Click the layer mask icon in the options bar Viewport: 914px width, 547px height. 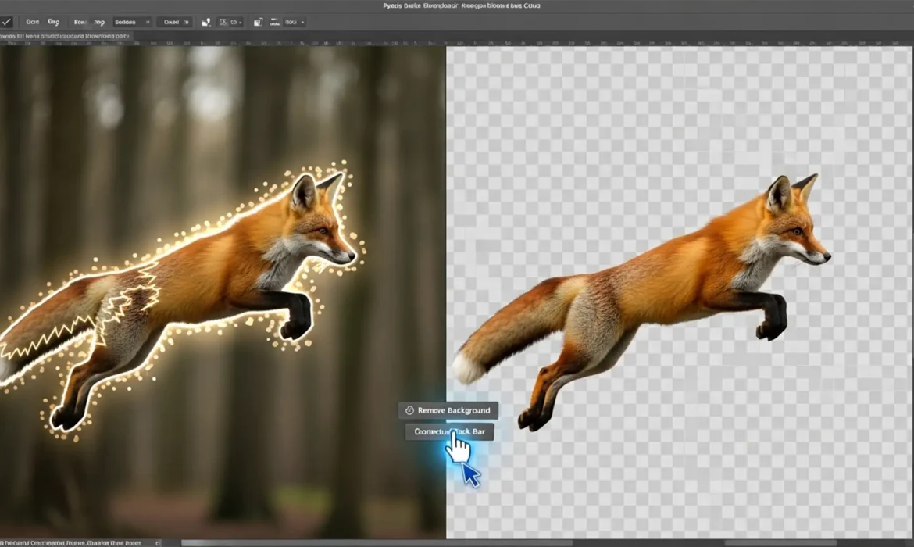coord(258,22)
